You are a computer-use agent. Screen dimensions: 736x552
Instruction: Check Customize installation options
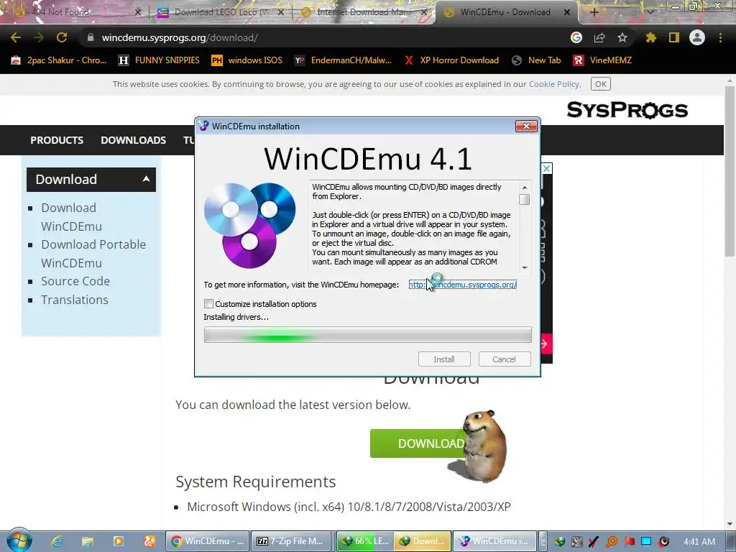coord(209,304)
